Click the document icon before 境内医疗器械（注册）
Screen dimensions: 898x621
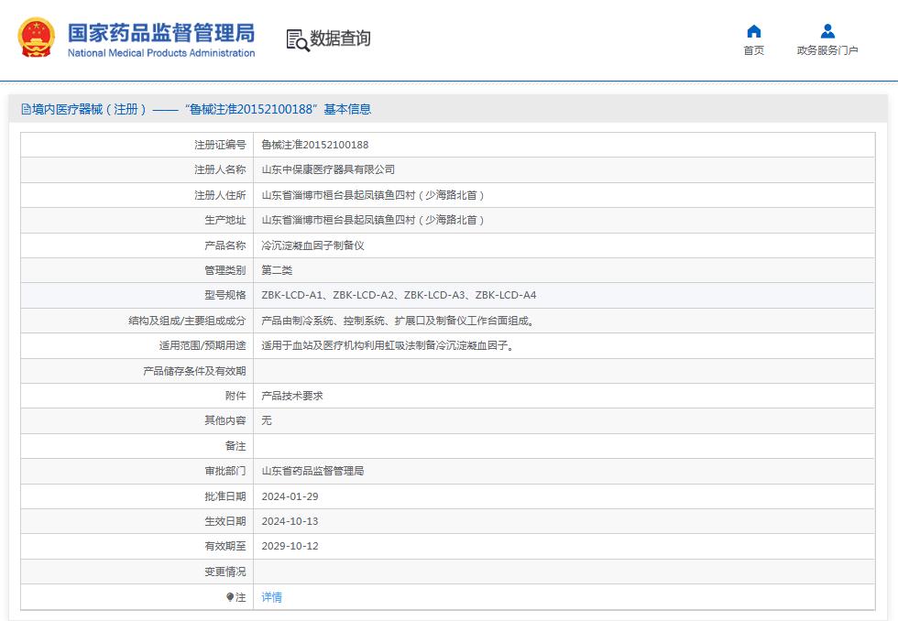[x=25, y=108]
